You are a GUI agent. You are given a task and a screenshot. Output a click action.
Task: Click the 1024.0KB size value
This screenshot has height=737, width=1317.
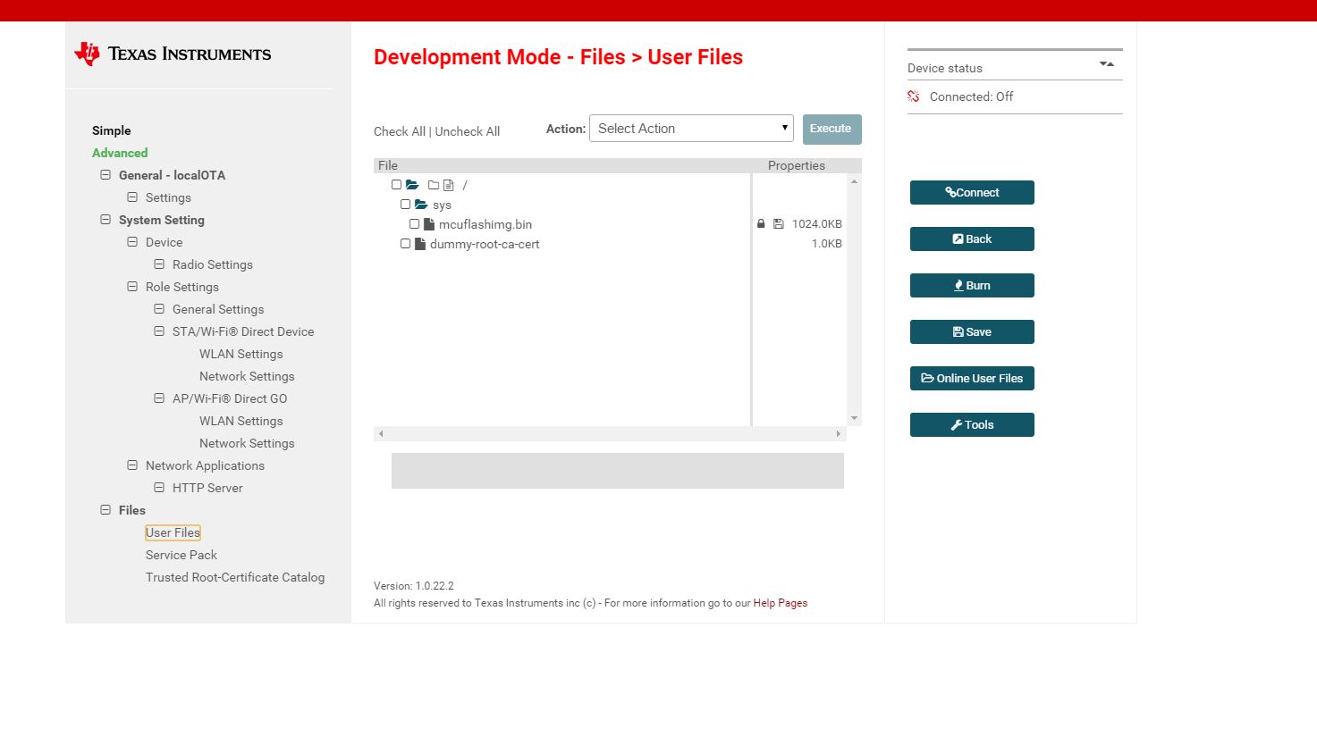point(817,224)
